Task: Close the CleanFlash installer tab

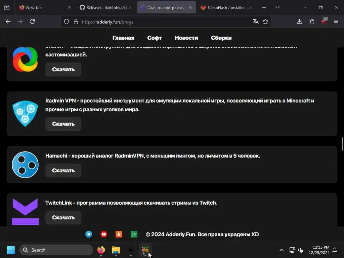Action: coord(251,7)
